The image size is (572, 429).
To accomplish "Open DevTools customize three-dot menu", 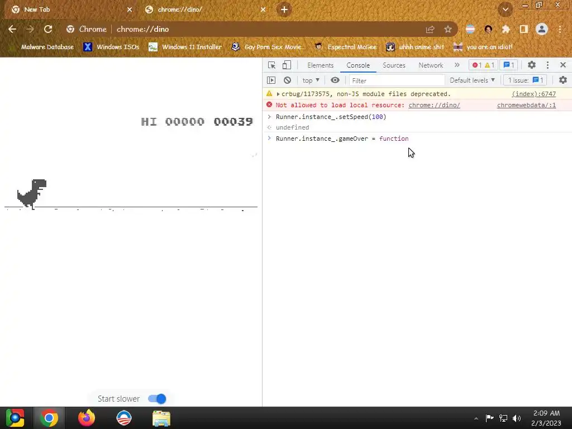I will tap(547, 65).
